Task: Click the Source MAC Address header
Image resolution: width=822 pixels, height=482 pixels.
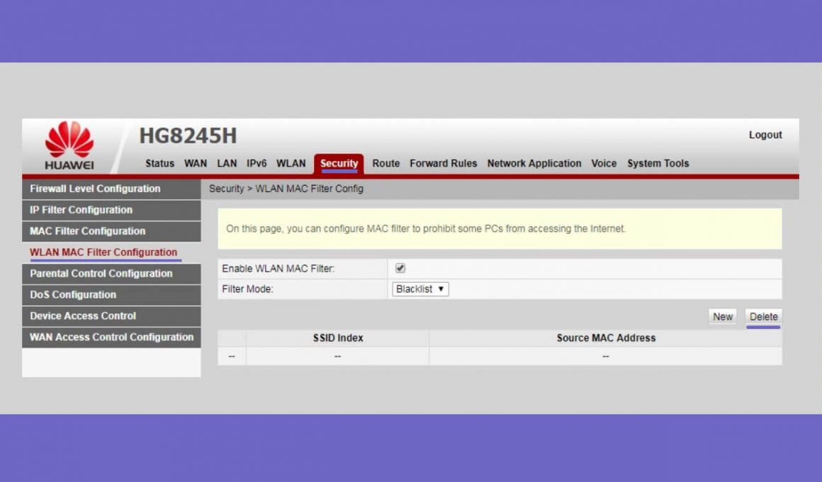Action: pos(606,338)
